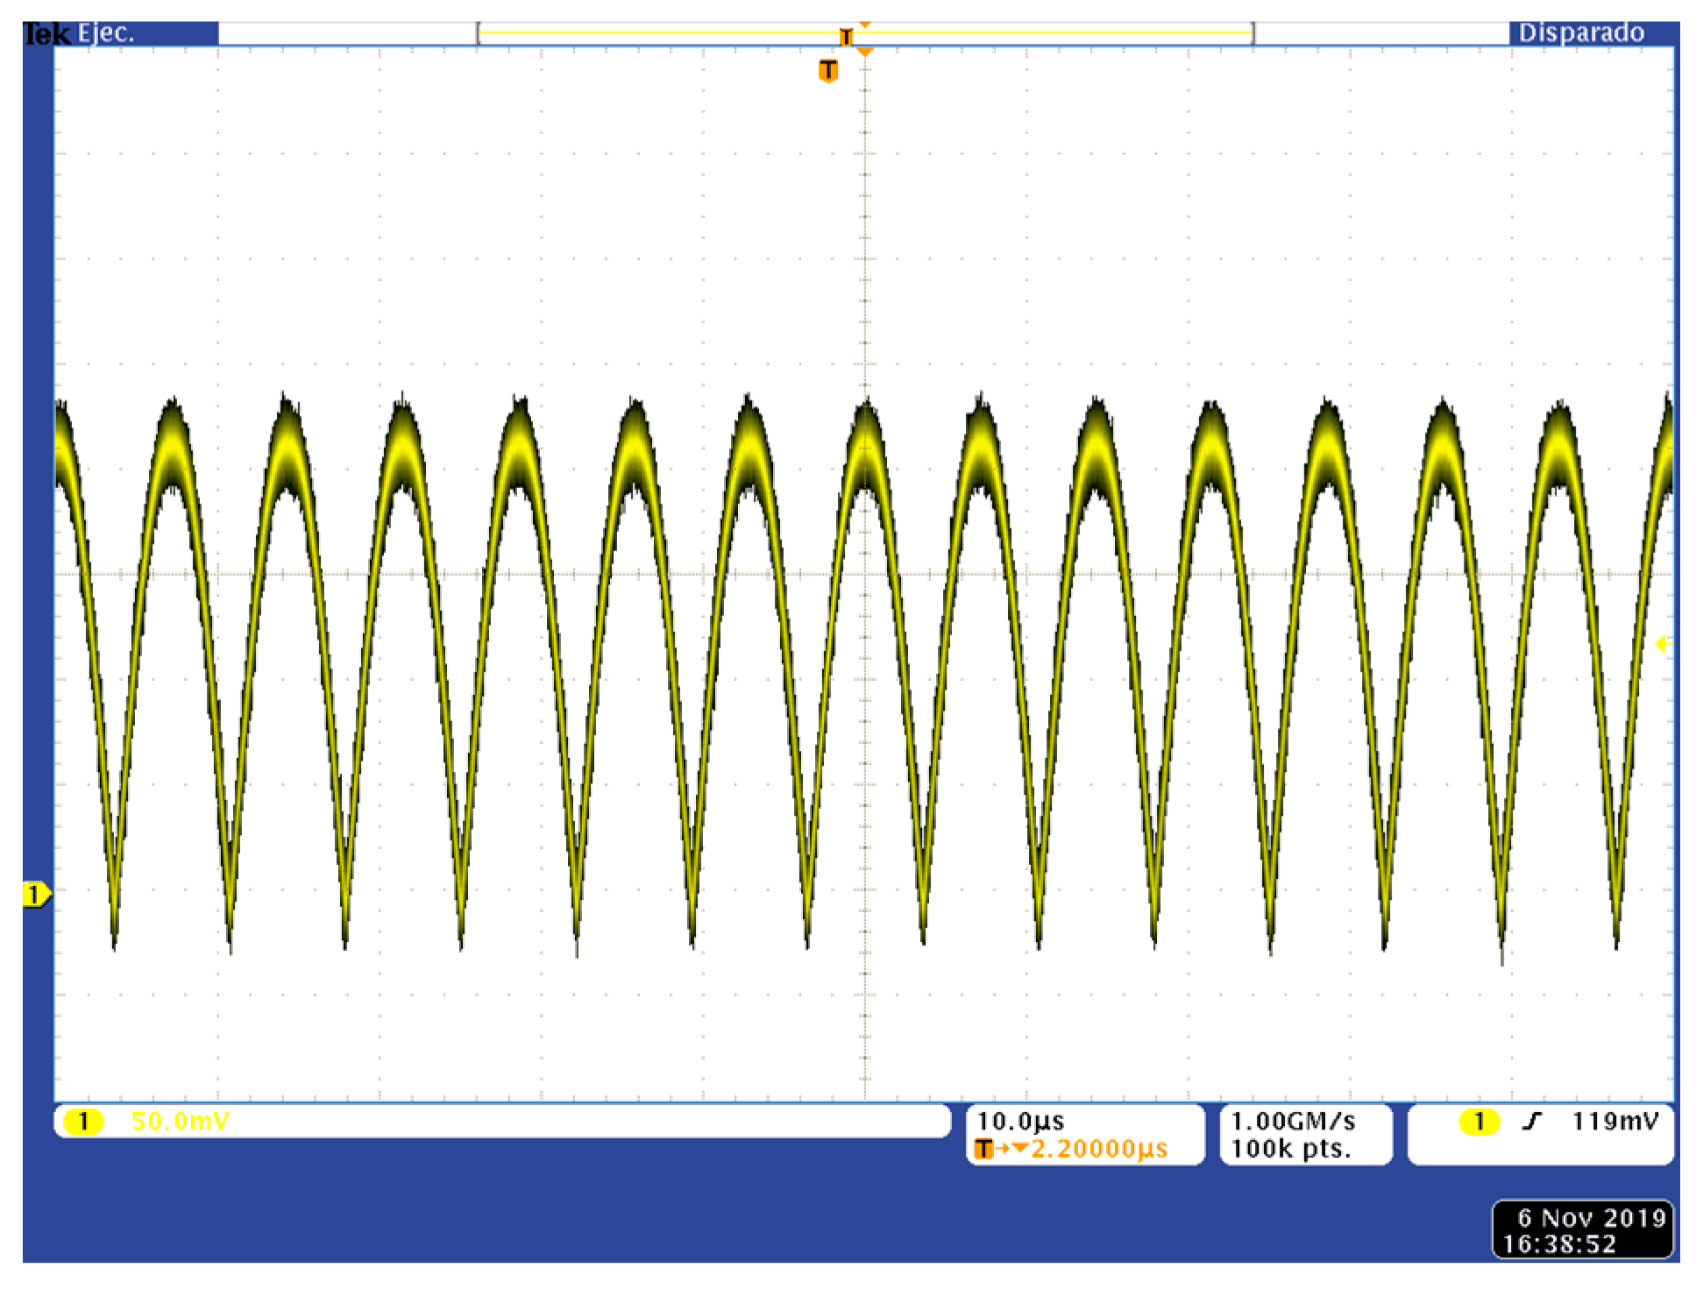Image resolution: width=1696 pixels, height=1289 pixels.
Task: Select the 10.0µs horizontal scale readout
Action: tap(1020, 1122)
